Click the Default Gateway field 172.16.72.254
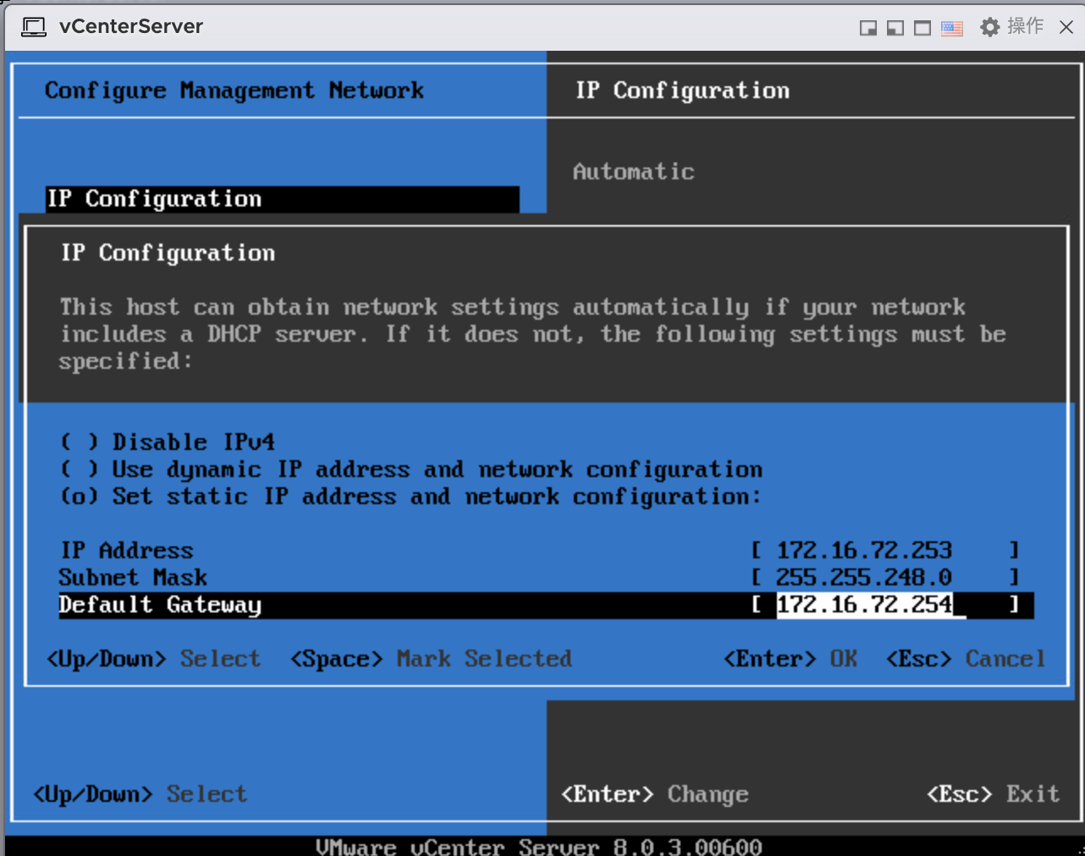1085x856 pixels. point(864,605)
